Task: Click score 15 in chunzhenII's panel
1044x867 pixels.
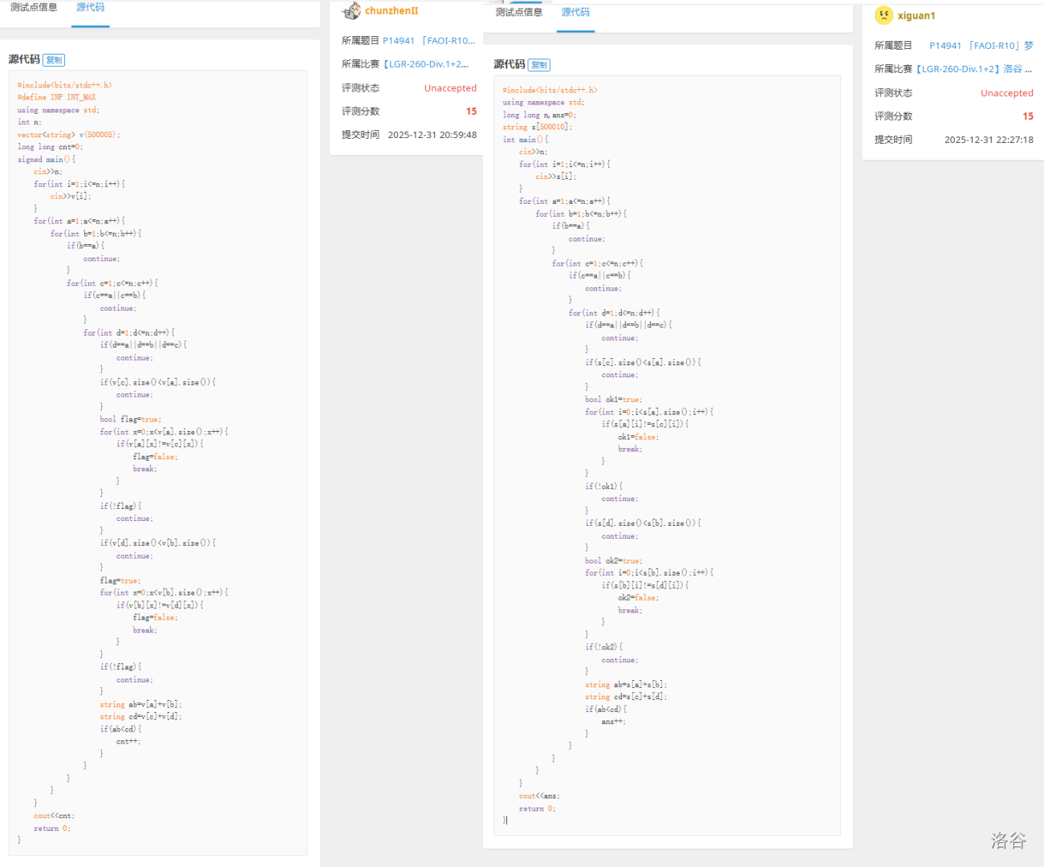Action: click(x=471, y=112)
